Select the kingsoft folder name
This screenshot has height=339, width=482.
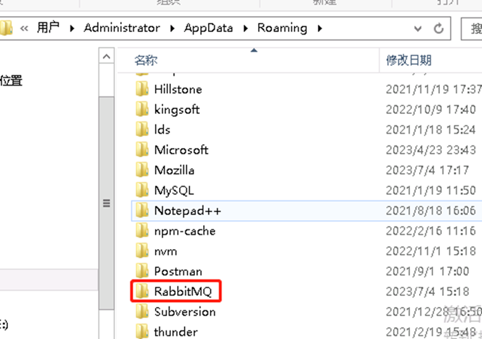coord(177,110)
